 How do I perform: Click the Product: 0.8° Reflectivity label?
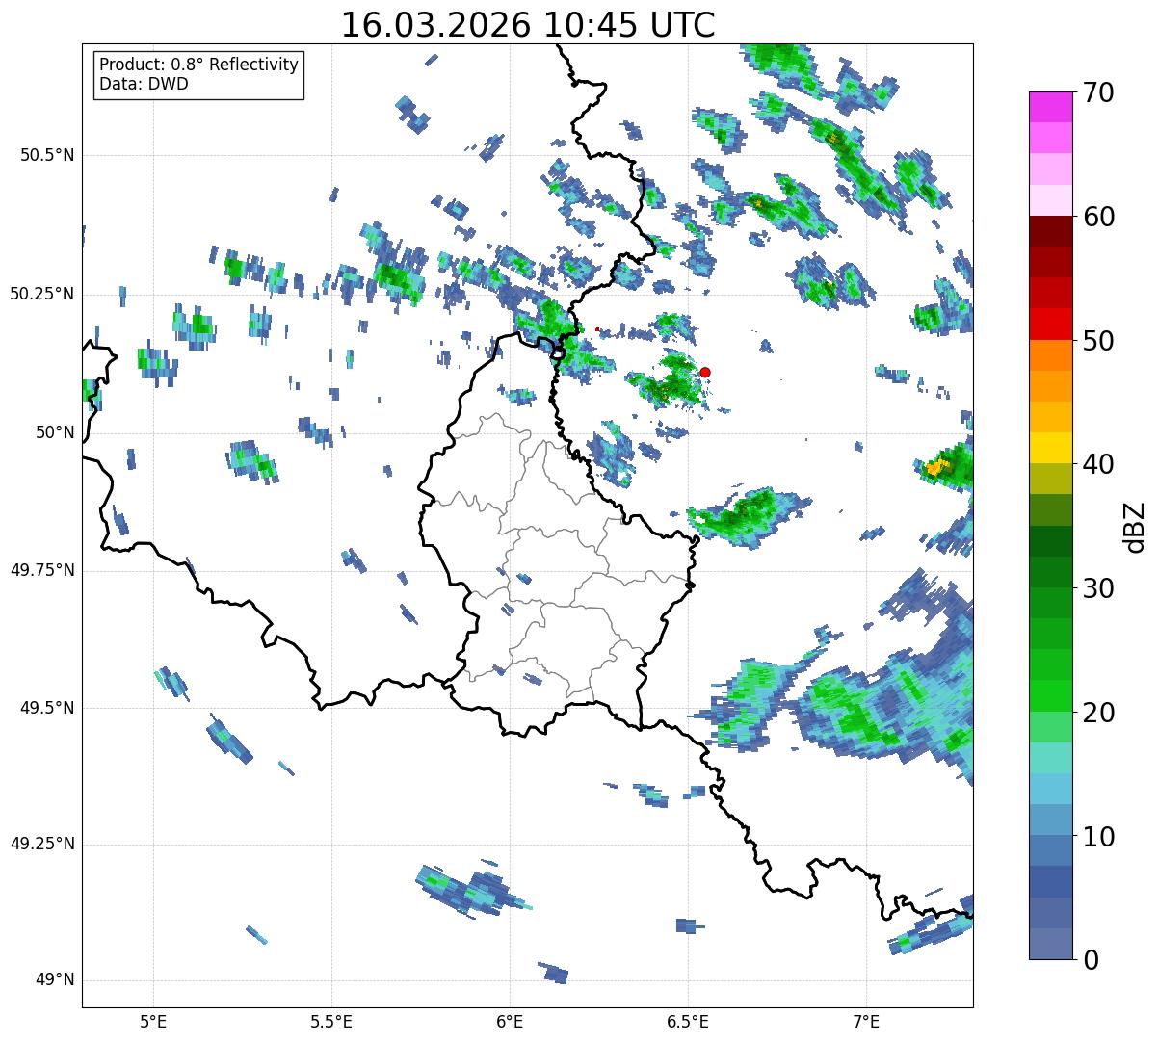[x=199, y=65]
